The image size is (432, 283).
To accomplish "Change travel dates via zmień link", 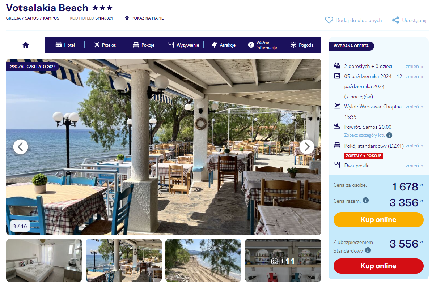I will (414, 77).
